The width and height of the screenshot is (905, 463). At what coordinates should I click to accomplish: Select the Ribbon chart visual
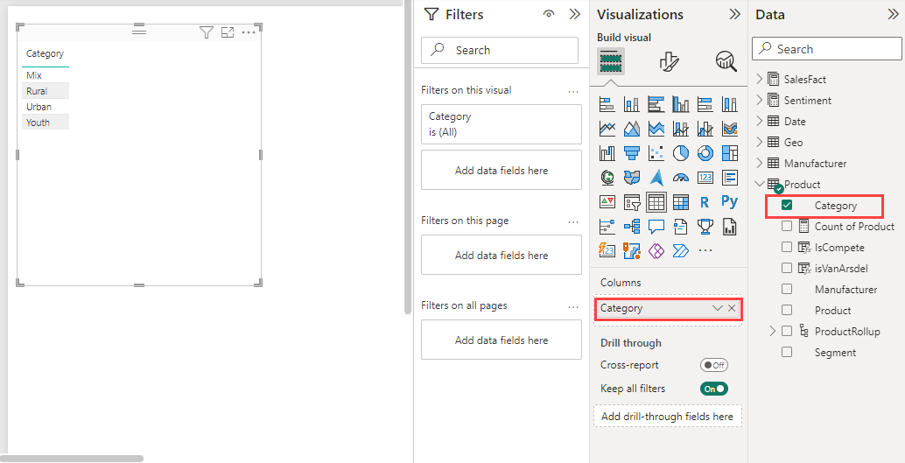coord(730,128)
